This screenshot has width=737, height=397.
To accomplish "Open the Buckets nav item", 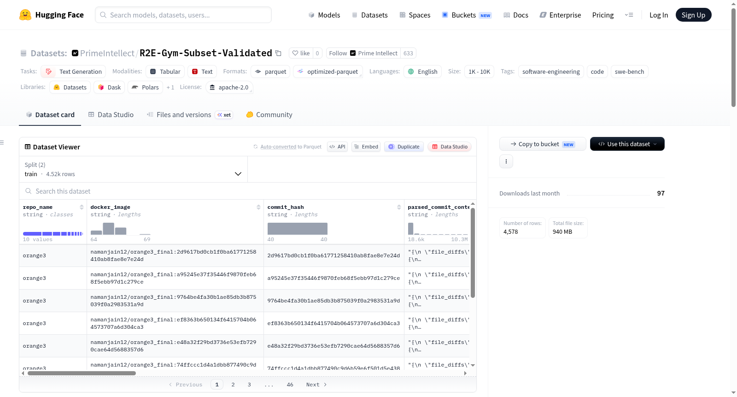I will tap(467, 15).
